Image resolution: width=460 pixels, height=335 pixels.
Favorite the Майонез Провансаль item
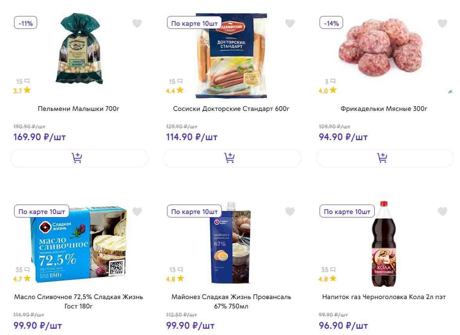coord(290,212)
